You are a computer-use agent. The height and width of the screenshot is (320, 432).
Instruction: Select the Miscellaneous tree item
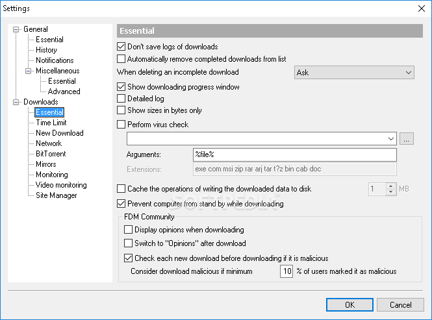tap(58, 71)
